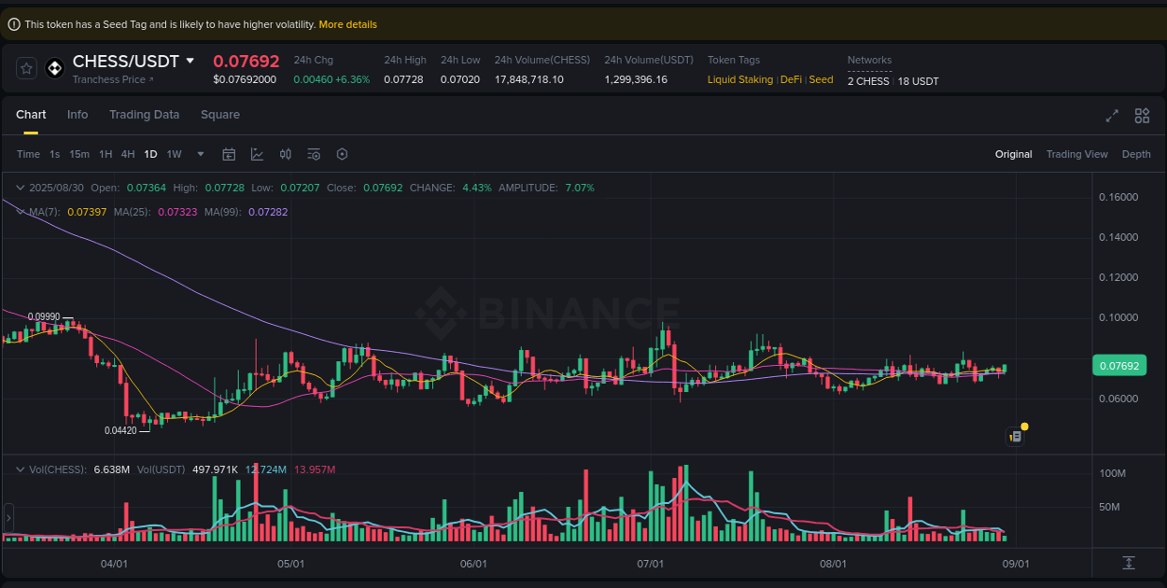
Task: Select the Liquid Staking token tag
Action: tap(739, 79)
